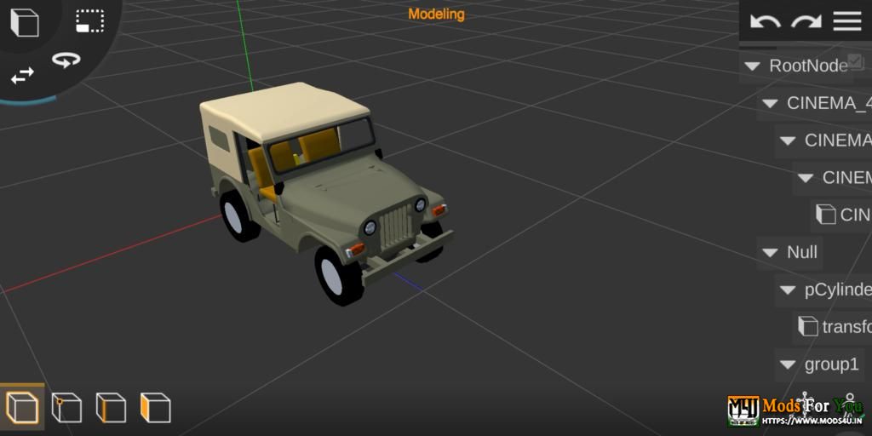Open the Modeling mode label
This screenshot has width=872, height=436.
coord(437,14)
